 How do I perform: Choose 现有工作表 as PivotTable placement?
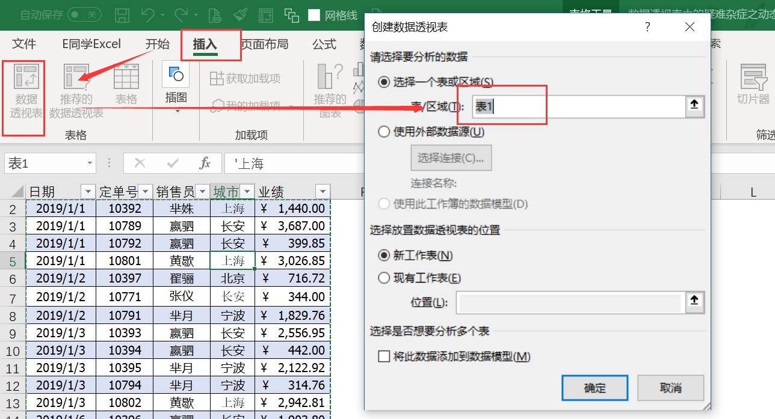pyautogui.click(x=384, y=277)
